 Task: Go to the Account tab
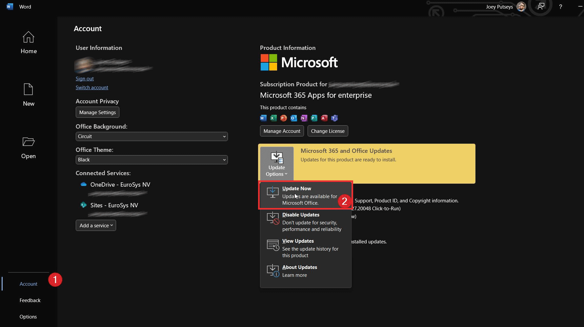point(29,284)
